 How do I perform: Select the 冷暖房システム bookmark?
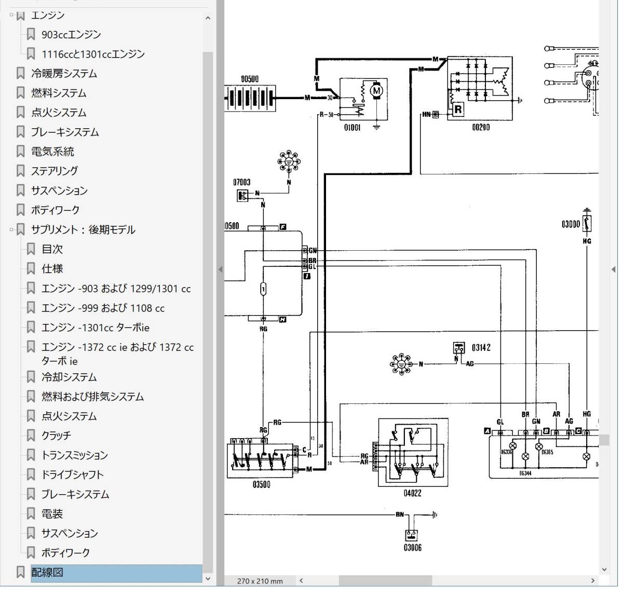click(64, 74)
